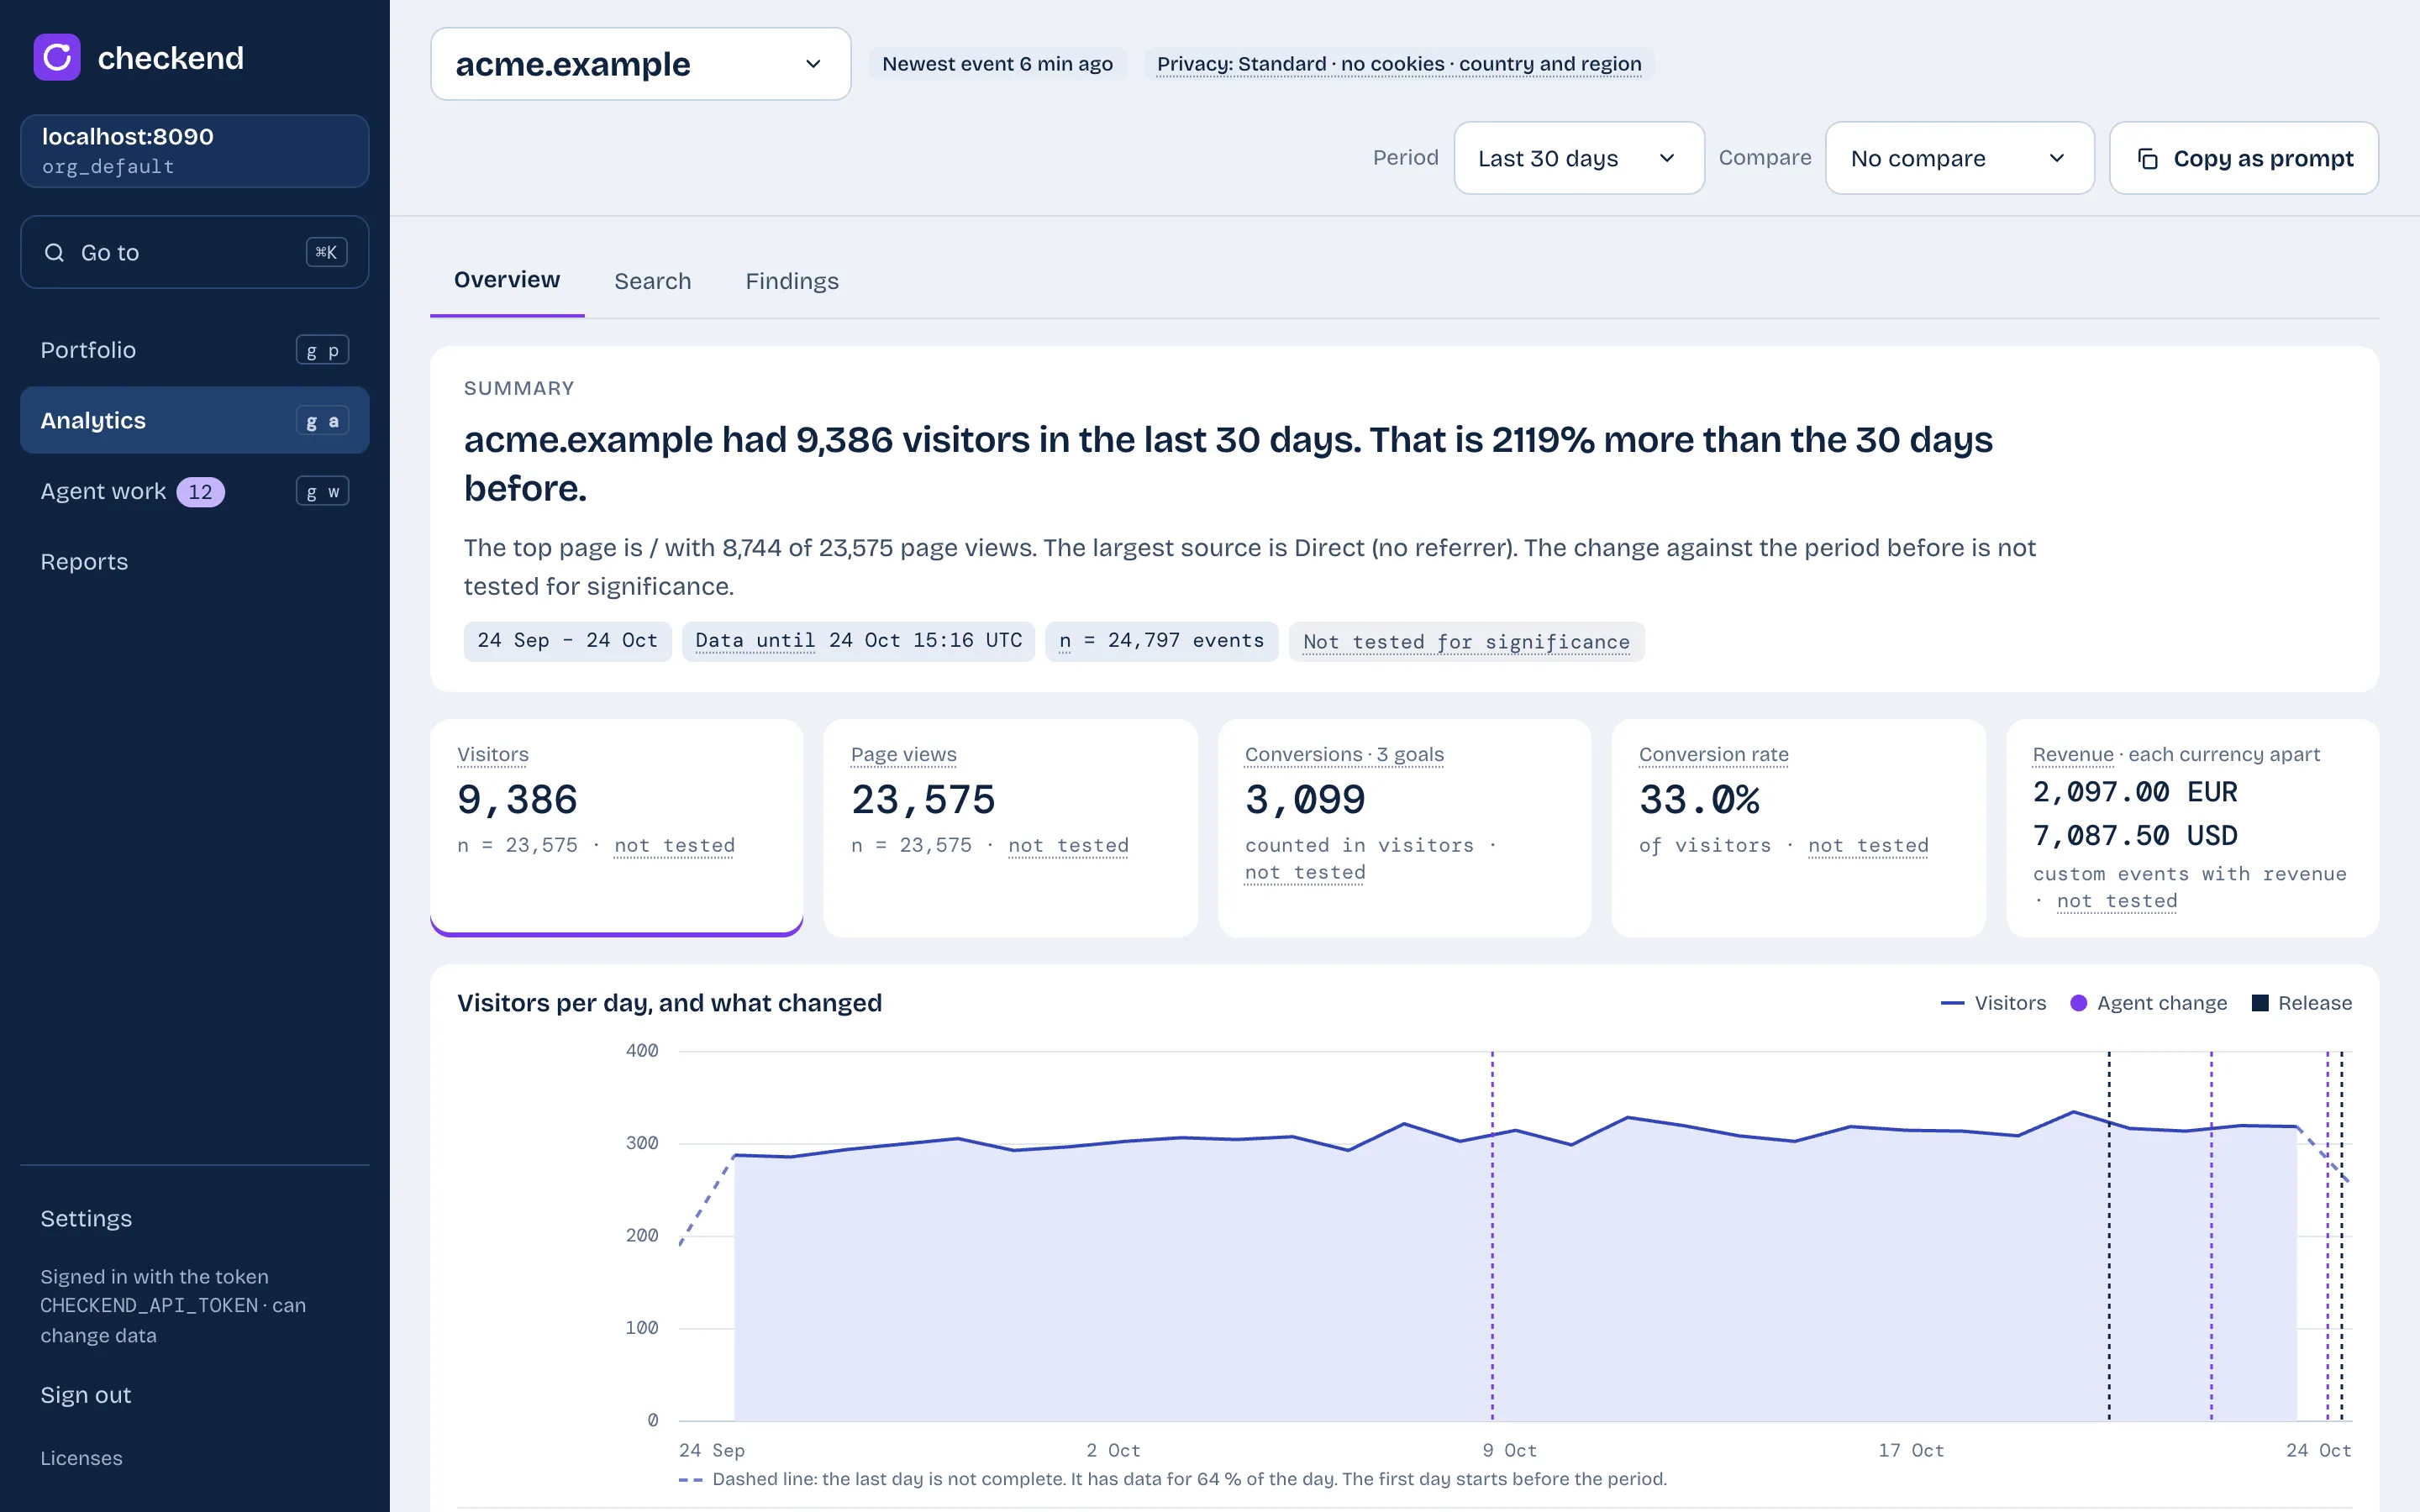
Task: Click the 9 Oct axis label
Action: coord(1509,1450)
